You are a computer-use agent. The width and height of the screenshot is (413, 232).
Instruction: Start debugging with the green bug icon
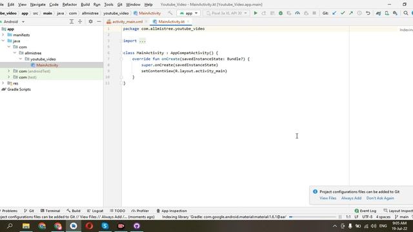[281, 13]
